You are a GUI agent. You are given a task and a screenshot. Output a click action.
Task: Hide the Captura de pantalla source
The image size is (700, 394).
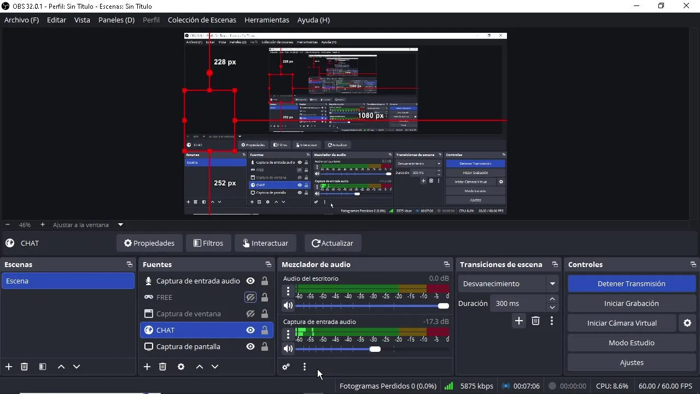[250, 346]
